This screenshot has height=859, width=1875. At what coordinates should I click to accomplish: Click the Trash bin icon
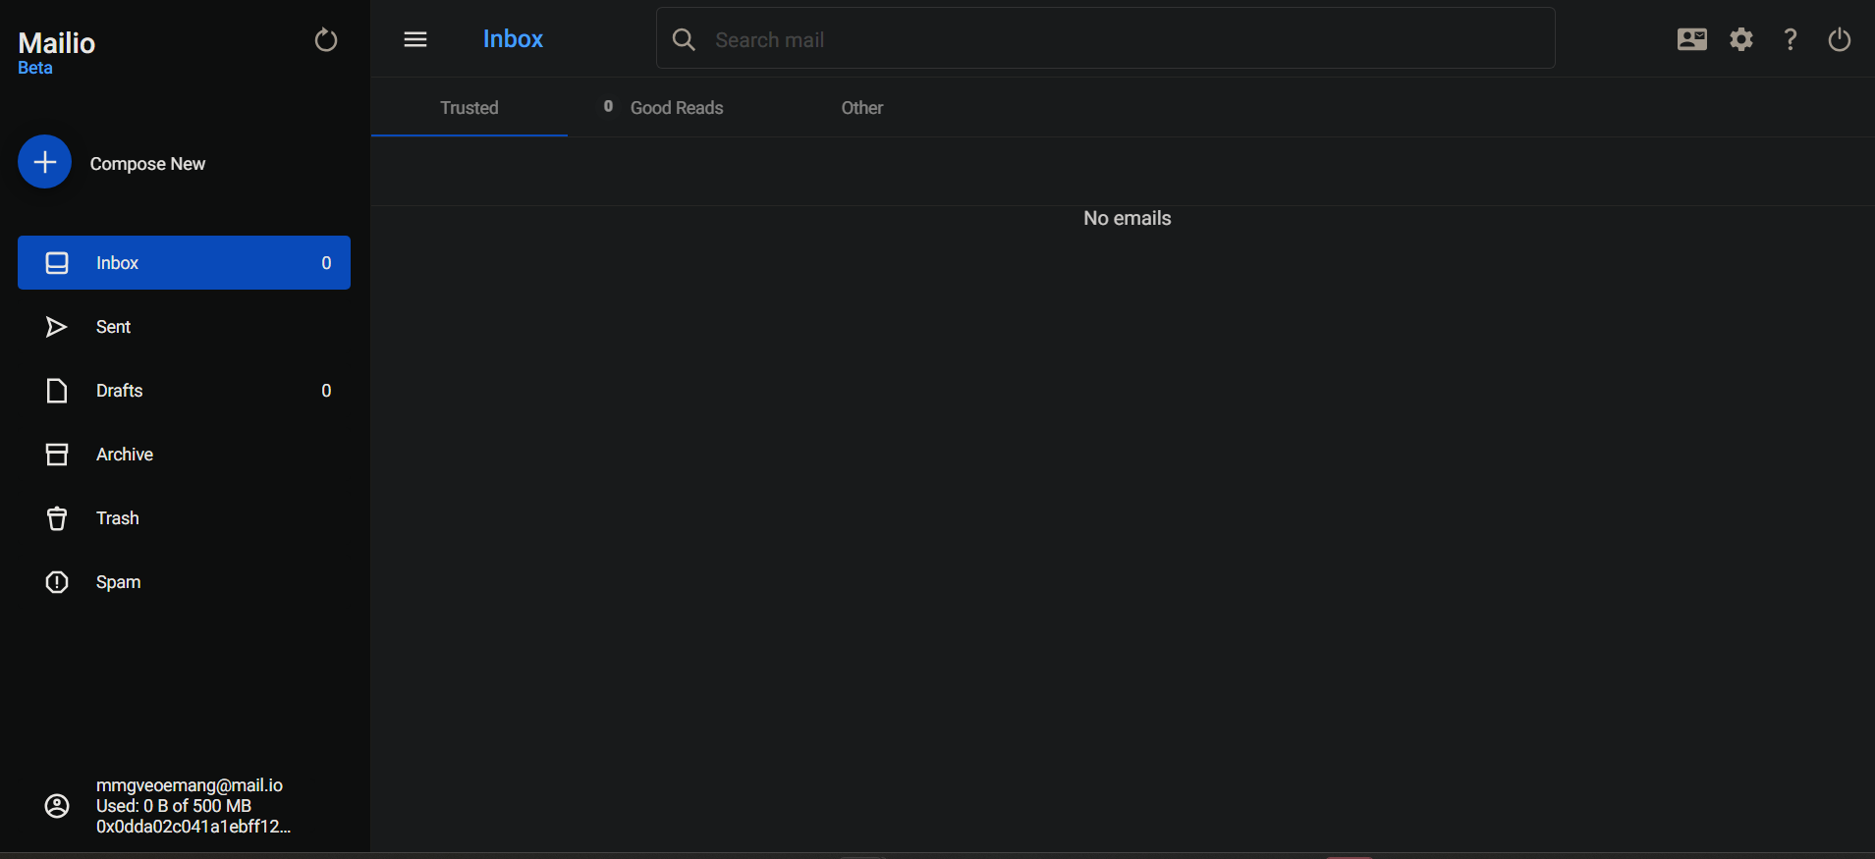[57, 518]
